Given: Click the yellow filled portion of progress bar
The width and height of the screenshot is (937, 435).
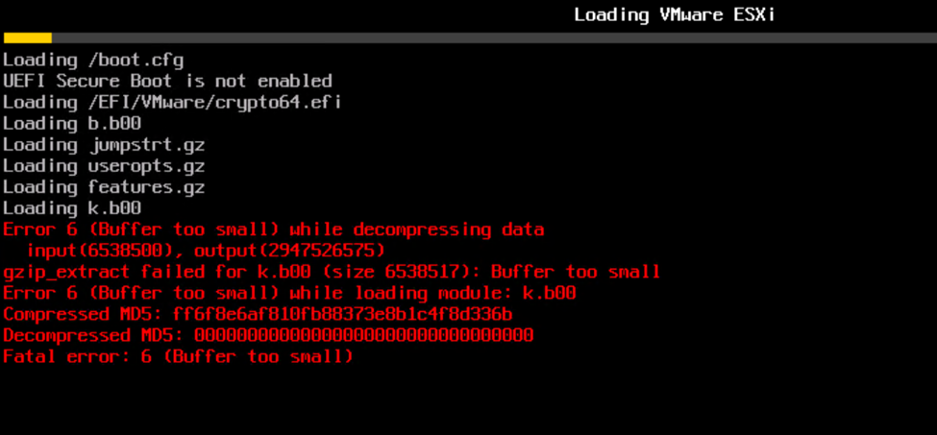Looking at the screenshot, I should [27, 37].
